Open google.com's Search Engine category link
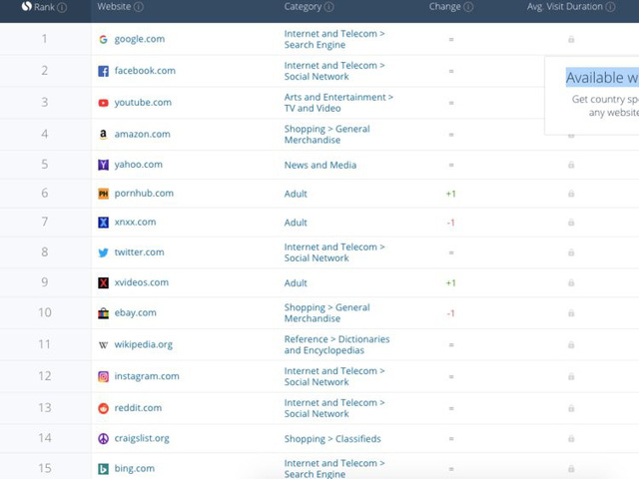Screen dimensions: 639x479 334,39
